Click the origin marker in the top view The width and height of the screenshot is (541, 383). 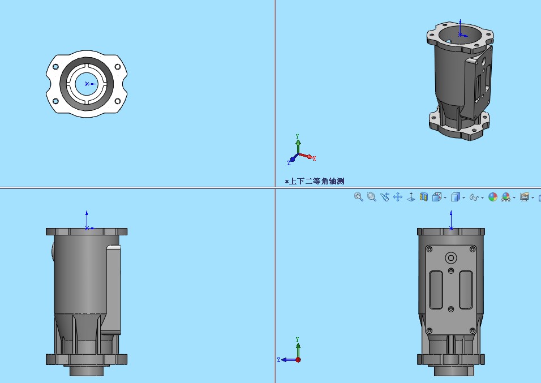tap(87, 84)
